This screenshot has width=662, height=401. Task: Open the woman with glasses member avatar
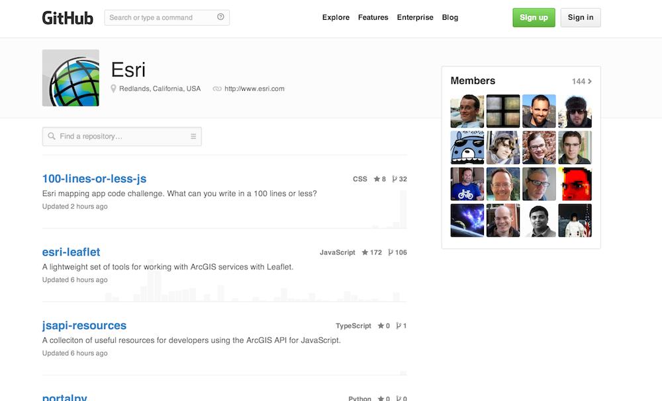pos(539,147)
